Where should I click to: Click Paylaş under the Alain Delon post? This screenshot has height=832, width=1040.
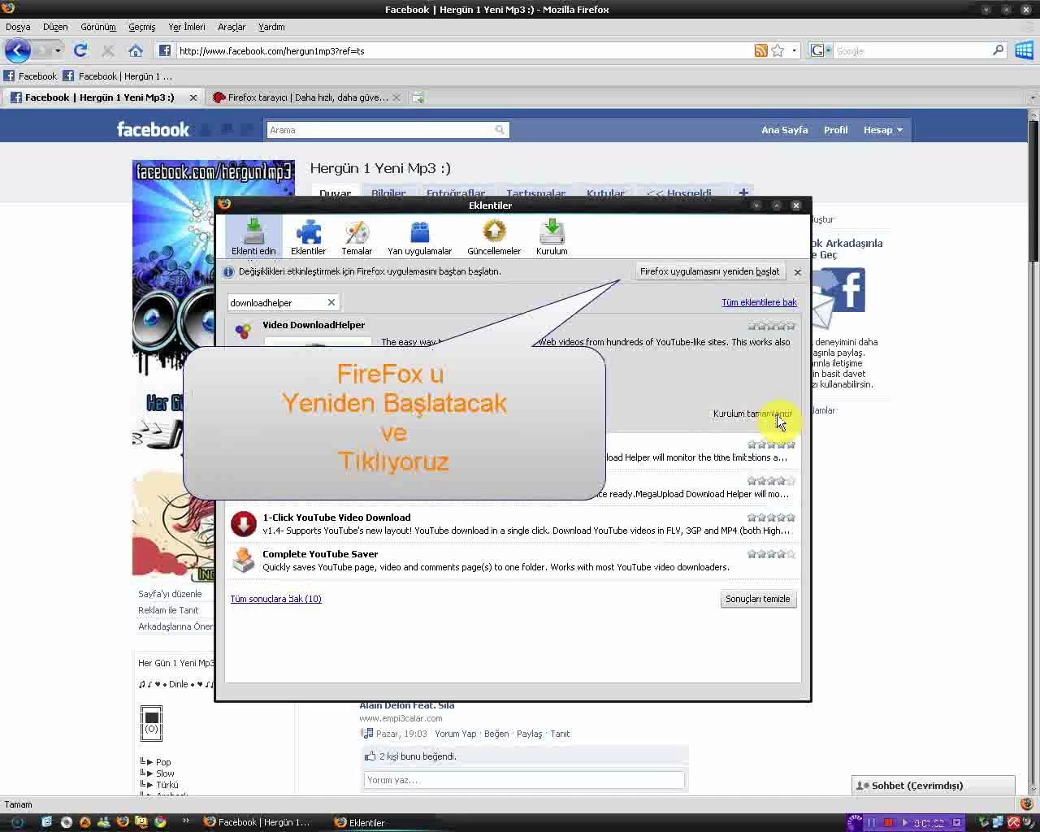click(529, 734)
